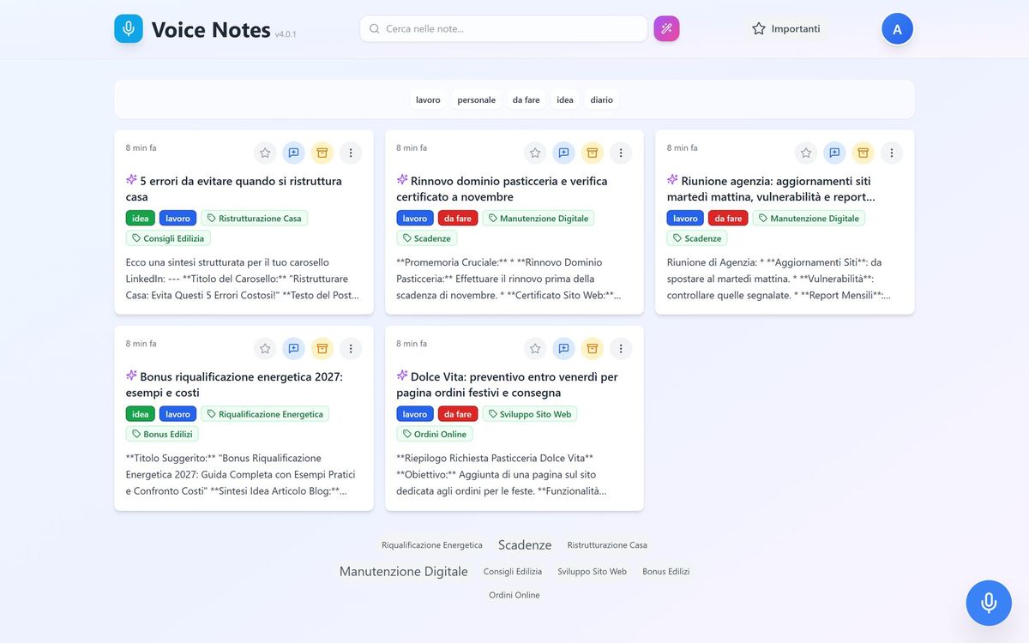Open 'Bonus riqualificazione energetica 2027' title
The height and width of the screenshot is (643, 1029).
pos(234,384)
